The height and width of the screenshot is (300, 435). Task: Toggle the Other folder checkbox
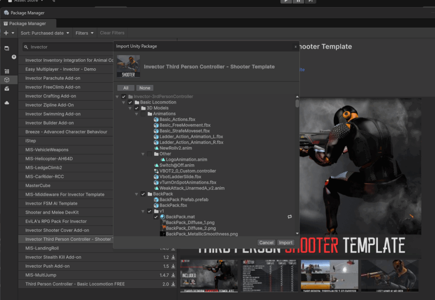coord(150,154)
